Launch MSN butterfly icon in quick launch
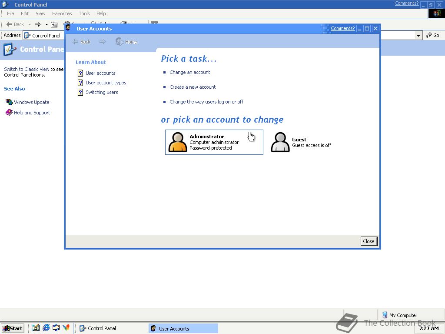Image resolution: width=445 pixels, height=334 pixels. coord(66,328)
